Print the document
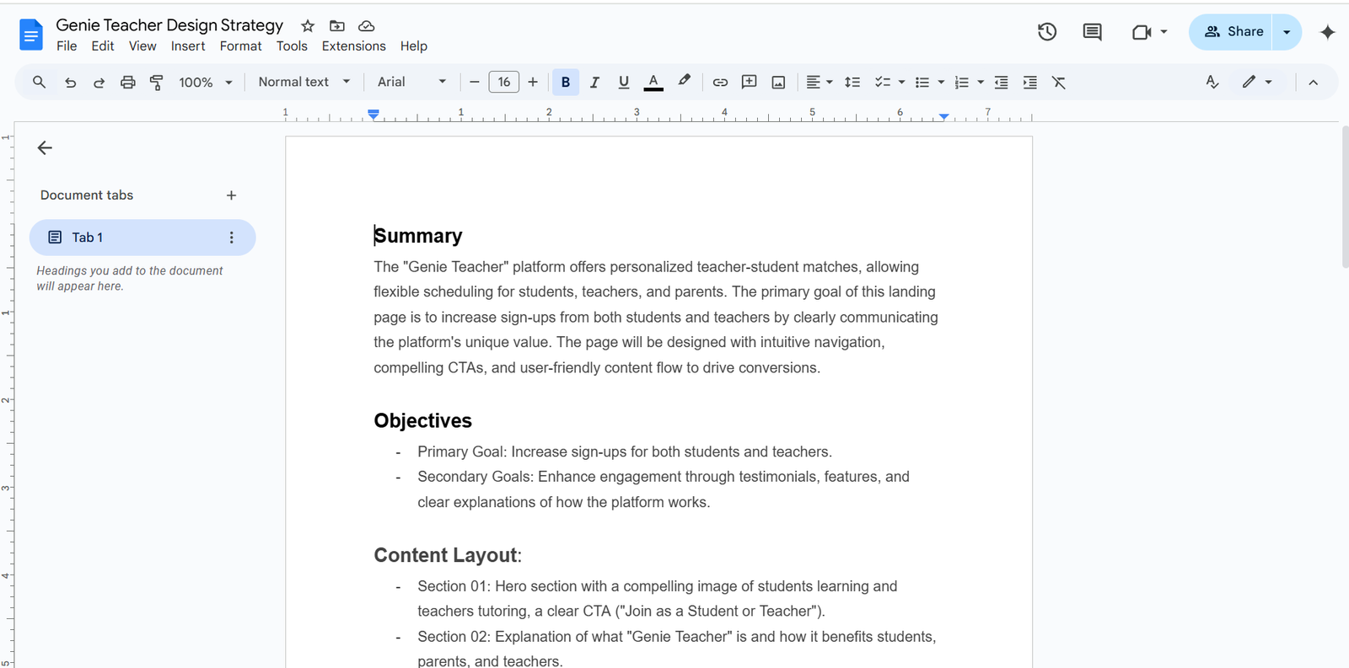The image size is (1349, 668). (x=127, y=82)
